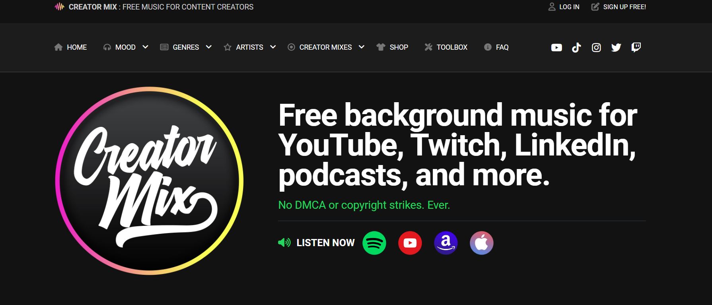Listen on Spotify via green icon
The height and width of the screenshot is (305, 712).
click(x=374, y=243)
